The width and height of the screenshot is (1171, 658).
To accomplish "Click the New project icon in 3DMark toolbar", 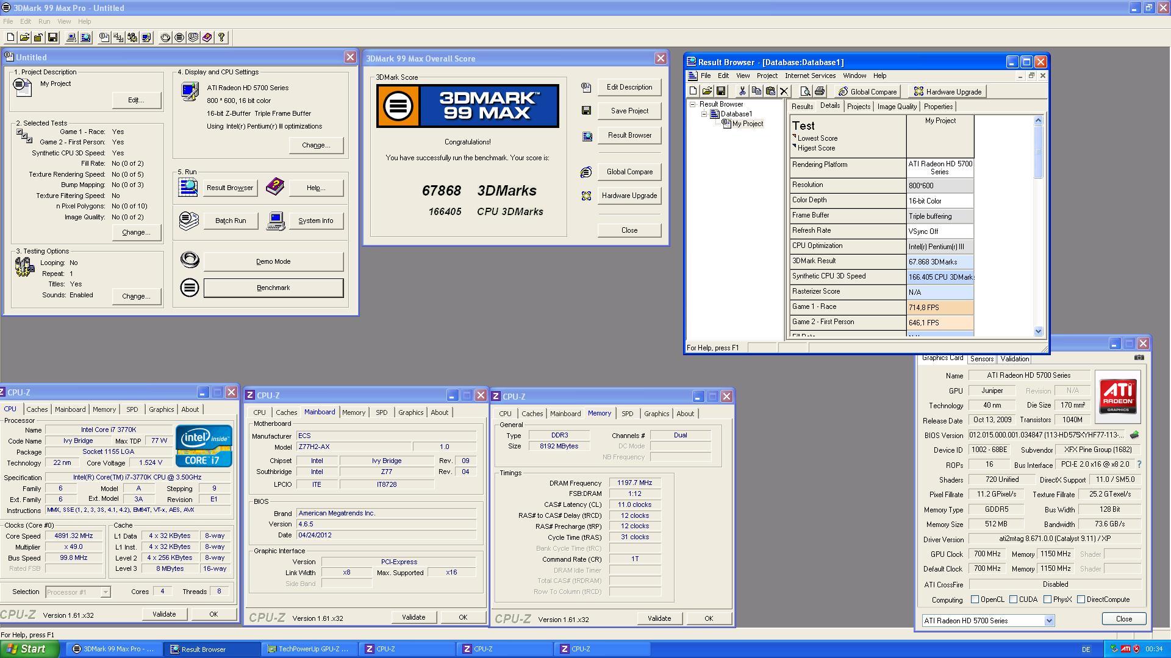I will (x=10, y=37).
